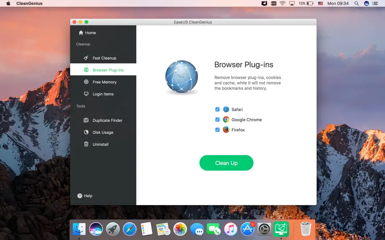
Task: Click the large blue globe image
Action: tap(182, 77)
